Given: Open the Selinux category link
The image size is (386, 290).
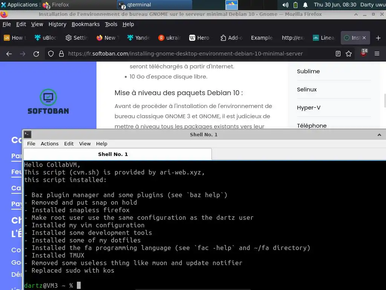Looking at the screenshot, I should coord(307,89).
